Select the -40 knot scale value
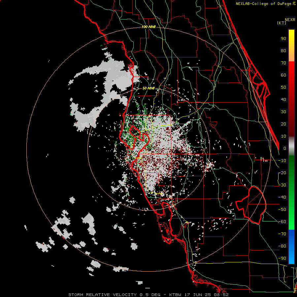Viewport: 297px width, 297px height. point(282,197)
